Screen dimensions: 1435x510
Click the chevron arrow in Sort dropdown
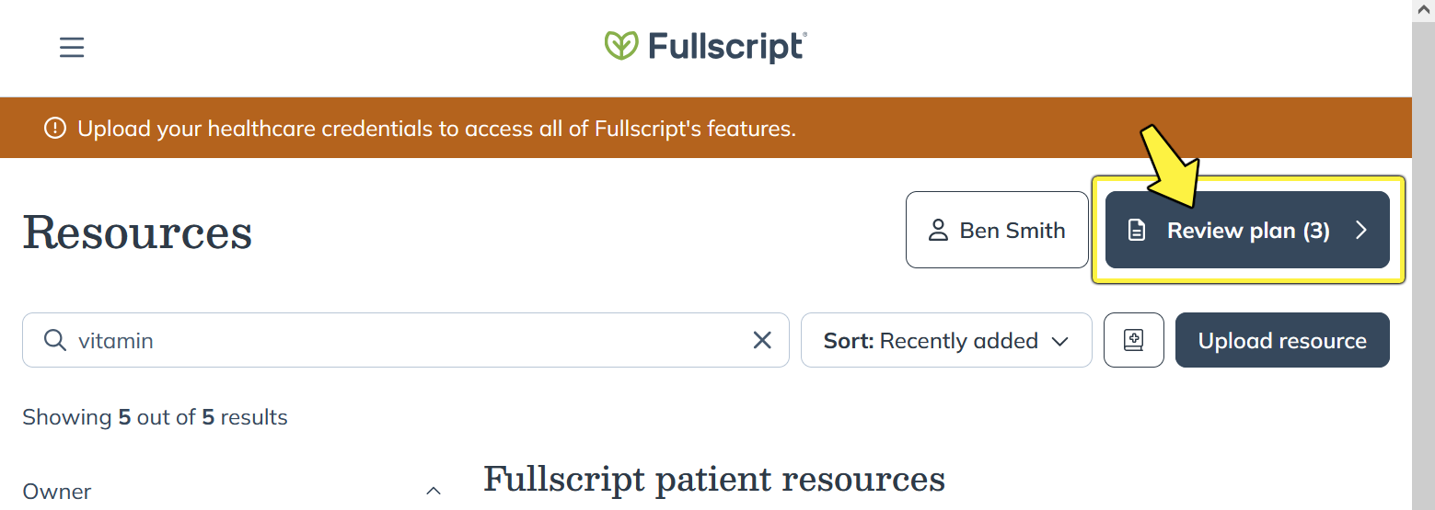pos(1059,342)
